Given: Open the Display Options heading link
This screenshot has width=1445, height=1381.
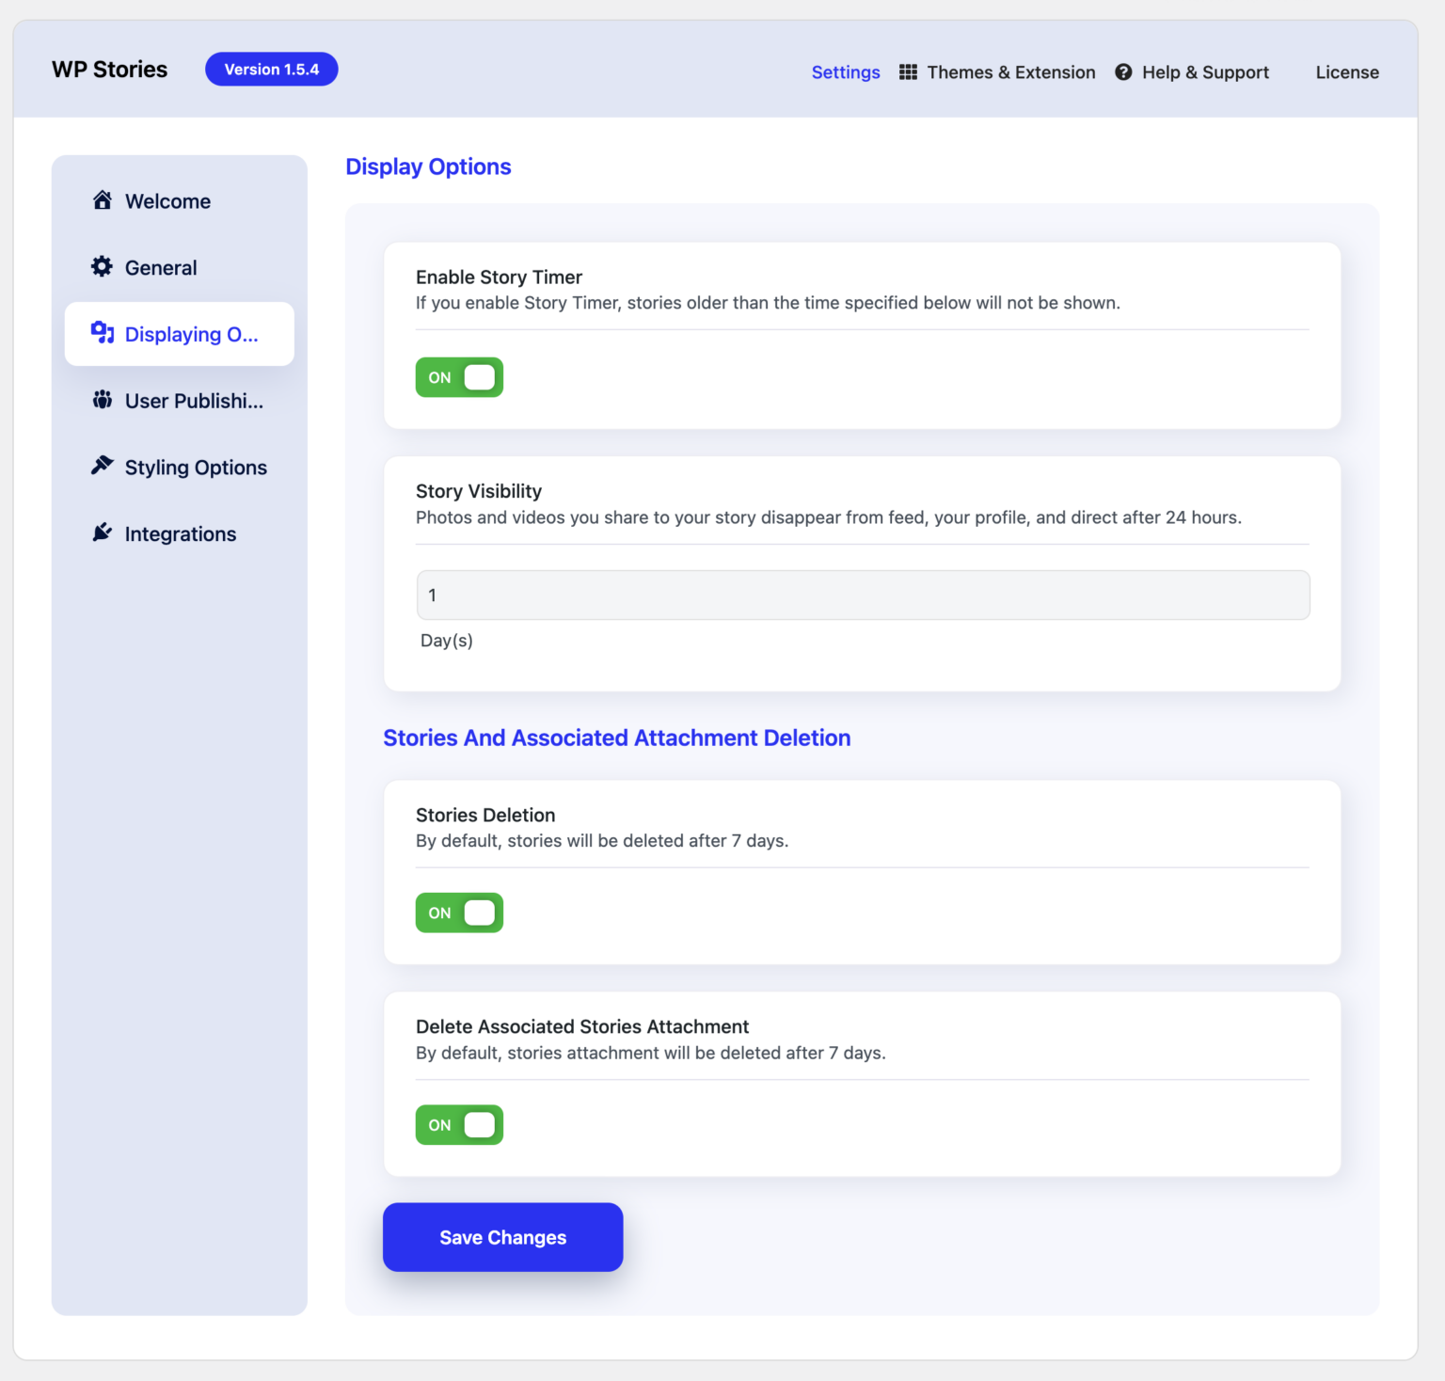Looking at the screenshot, I should [x=428, y=167].
